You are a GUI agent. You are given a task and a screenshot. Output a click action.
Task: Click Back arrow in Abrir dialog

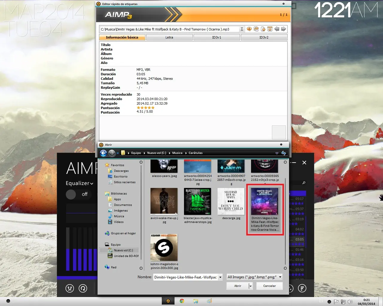click(x=103, y=153)
